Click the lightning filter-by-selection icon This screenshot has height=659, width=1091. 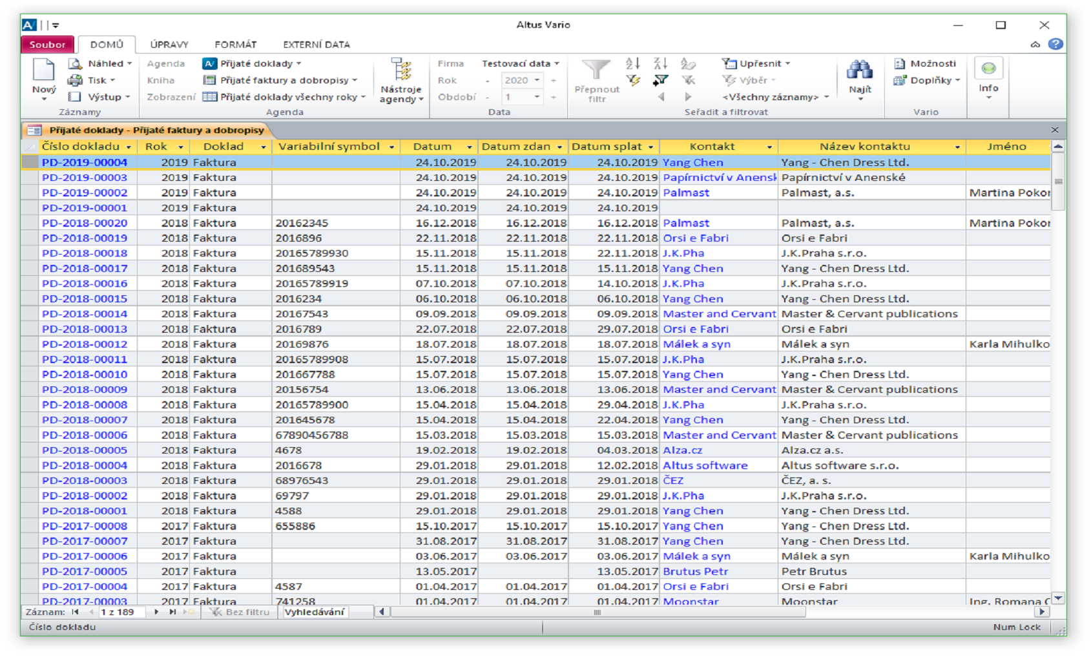click(x=633, y=80)
